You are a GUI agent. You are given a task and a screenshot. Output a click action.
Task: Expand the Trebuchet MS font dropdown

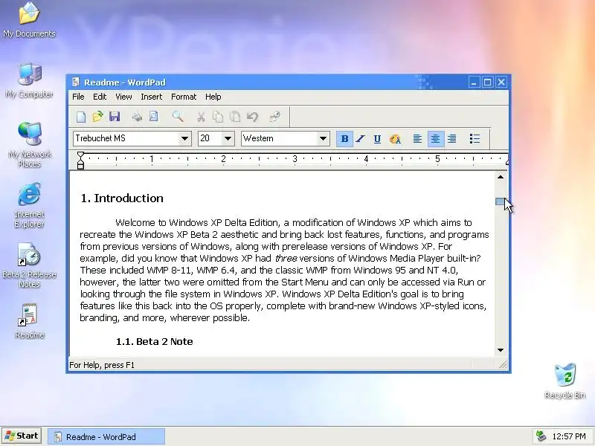coord(184,138)
